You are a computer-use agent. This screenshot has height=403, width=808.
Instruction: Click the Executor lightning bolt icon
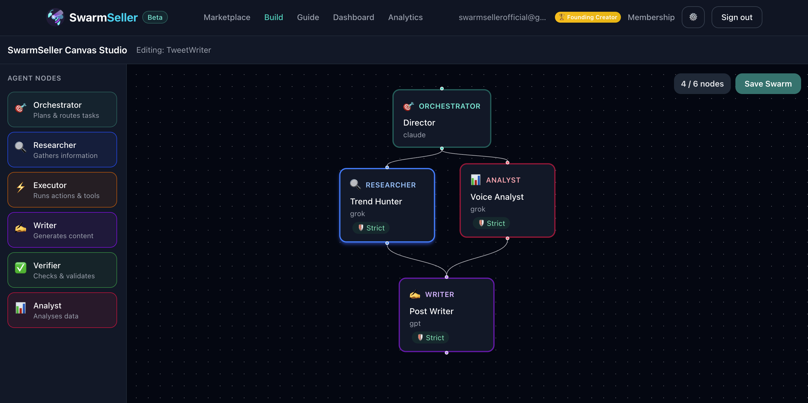[21, 187]
